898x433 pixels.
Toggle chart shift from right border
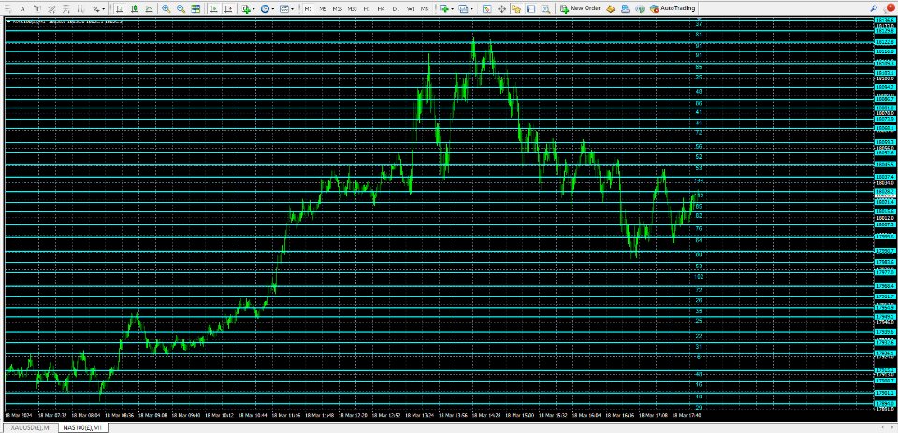tap(228, 8)
